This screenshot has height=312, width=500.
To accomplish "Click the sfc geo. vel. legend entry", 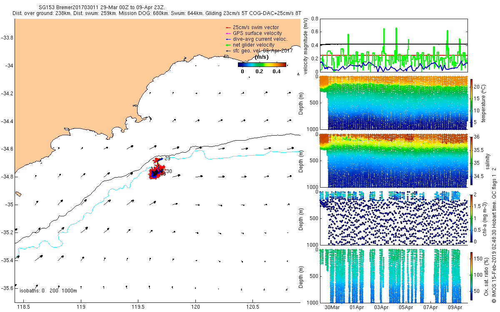I will click(258, 51).
